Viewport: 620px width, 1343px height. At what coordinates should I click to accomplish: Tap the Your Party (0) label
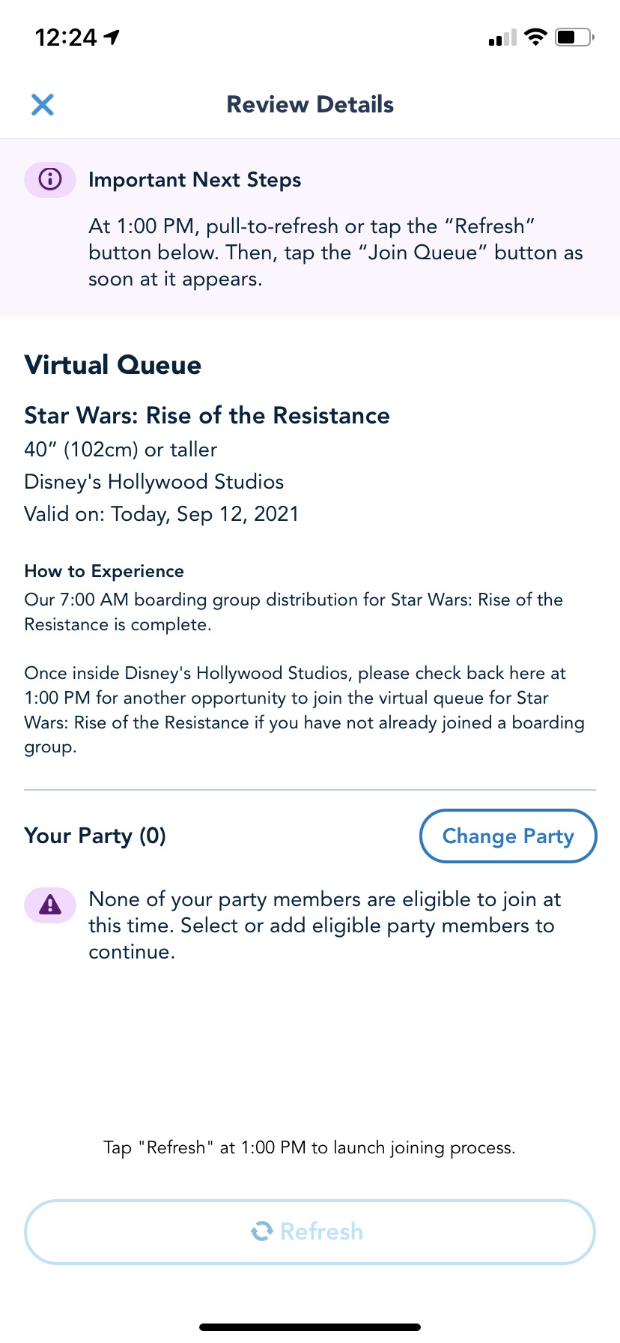click(x=95, y=836)
